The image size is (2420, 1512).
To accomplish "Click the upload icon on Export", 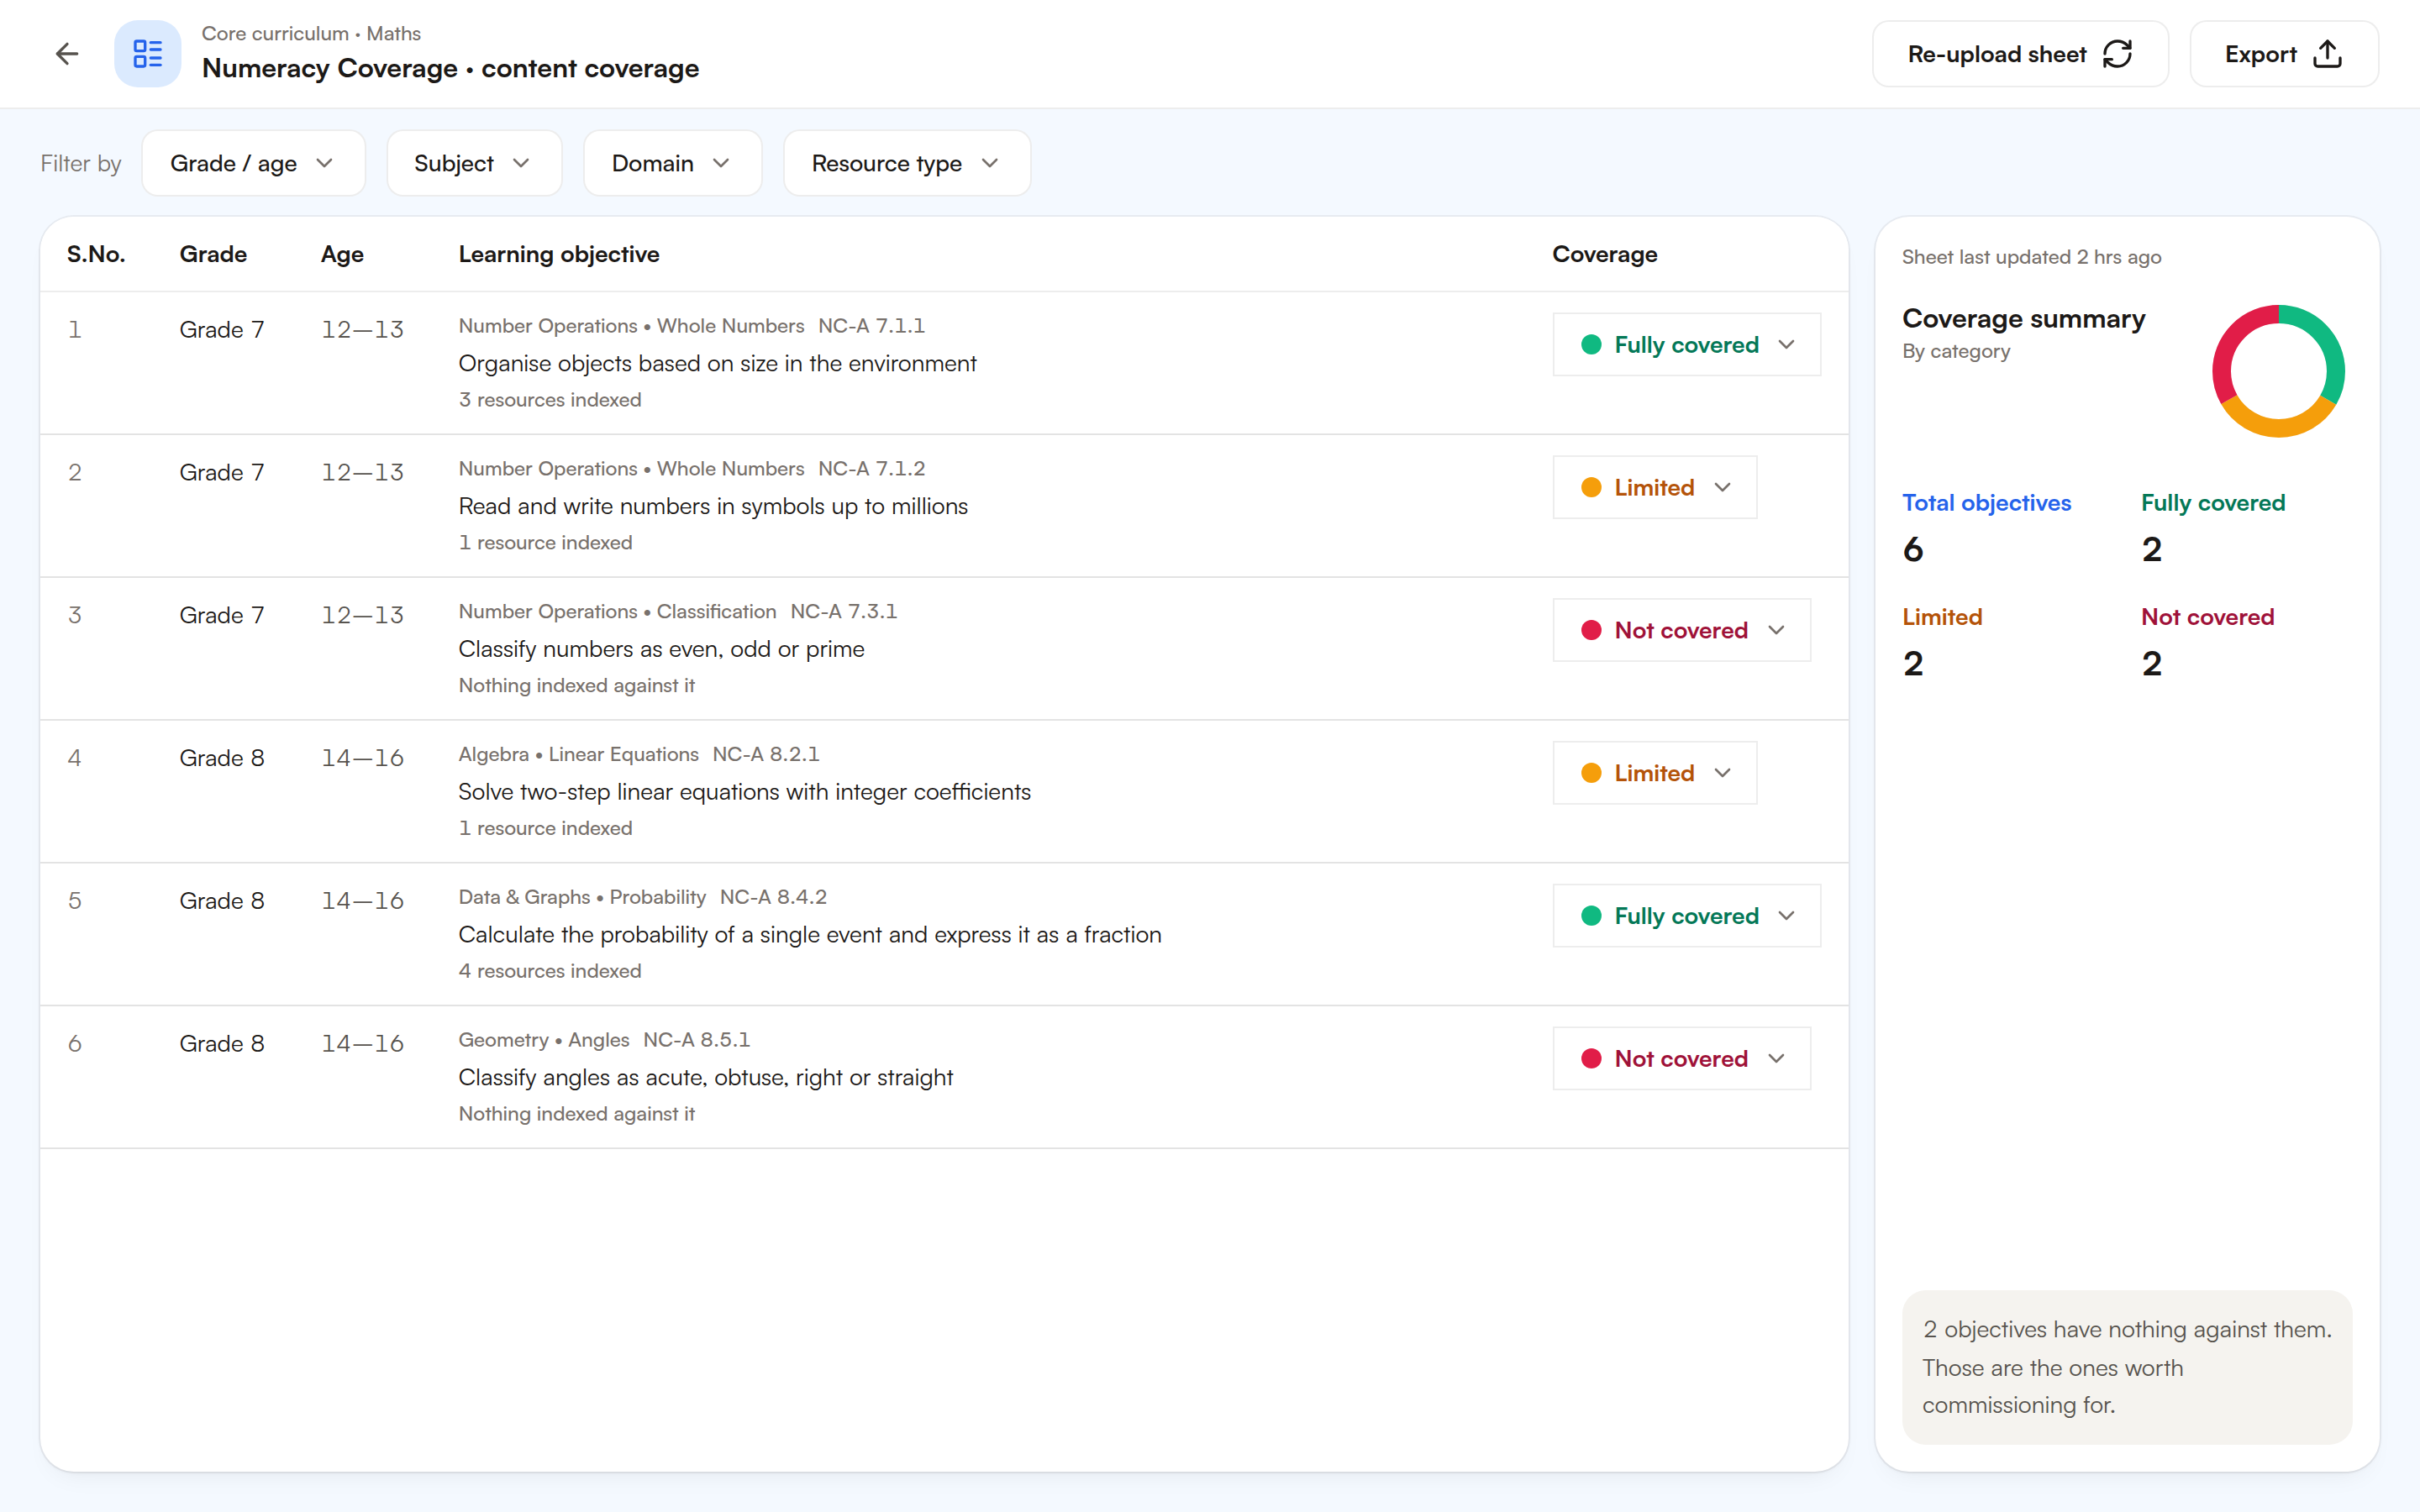I will point(2327,54).
